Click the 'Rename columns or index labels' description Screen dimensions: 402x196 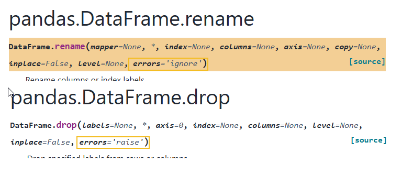(85, 79)
